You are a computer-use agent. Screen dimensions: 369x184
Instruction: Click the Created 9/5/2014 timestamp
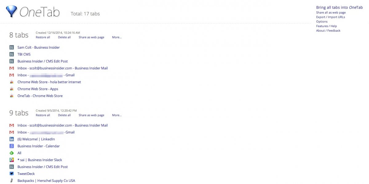pyautogui.click(x=56, y=111)
